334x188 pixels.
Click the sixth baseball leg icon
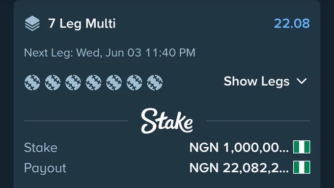134,82
